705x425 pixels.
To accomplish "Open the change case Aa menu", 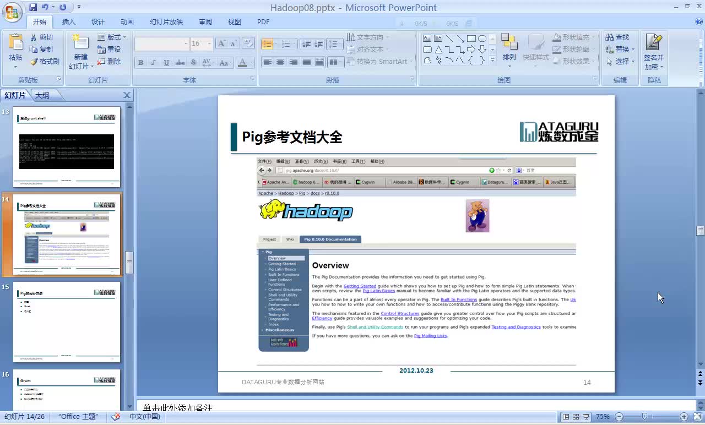I will tap(225, 63).
